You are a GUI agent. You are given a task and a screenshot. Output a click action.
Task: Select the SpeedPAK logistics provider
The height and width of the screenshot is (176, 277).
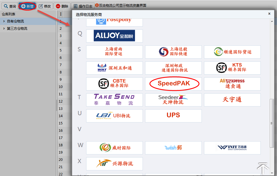(173, 84)
